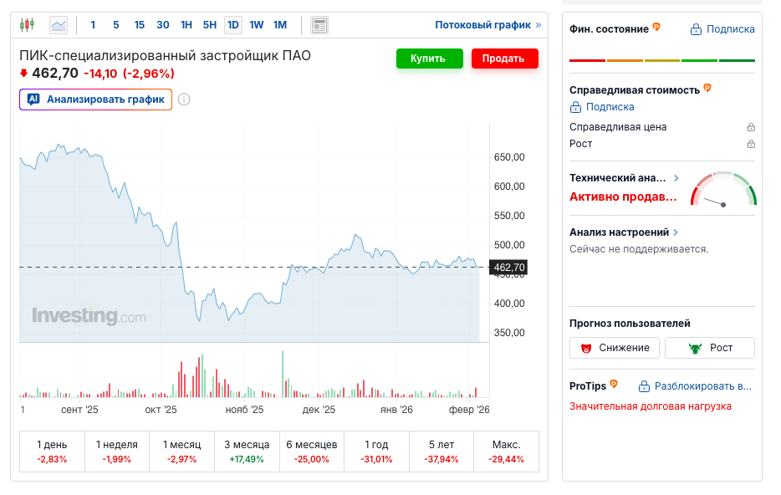Vote Снижение in user forecast

(614, 348)
